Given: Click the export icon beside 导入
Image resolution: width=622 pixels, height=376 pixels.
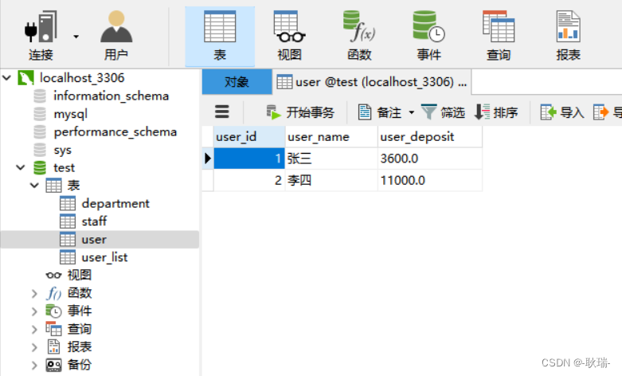Looking at the screenshot, I should tap(600, 112).
